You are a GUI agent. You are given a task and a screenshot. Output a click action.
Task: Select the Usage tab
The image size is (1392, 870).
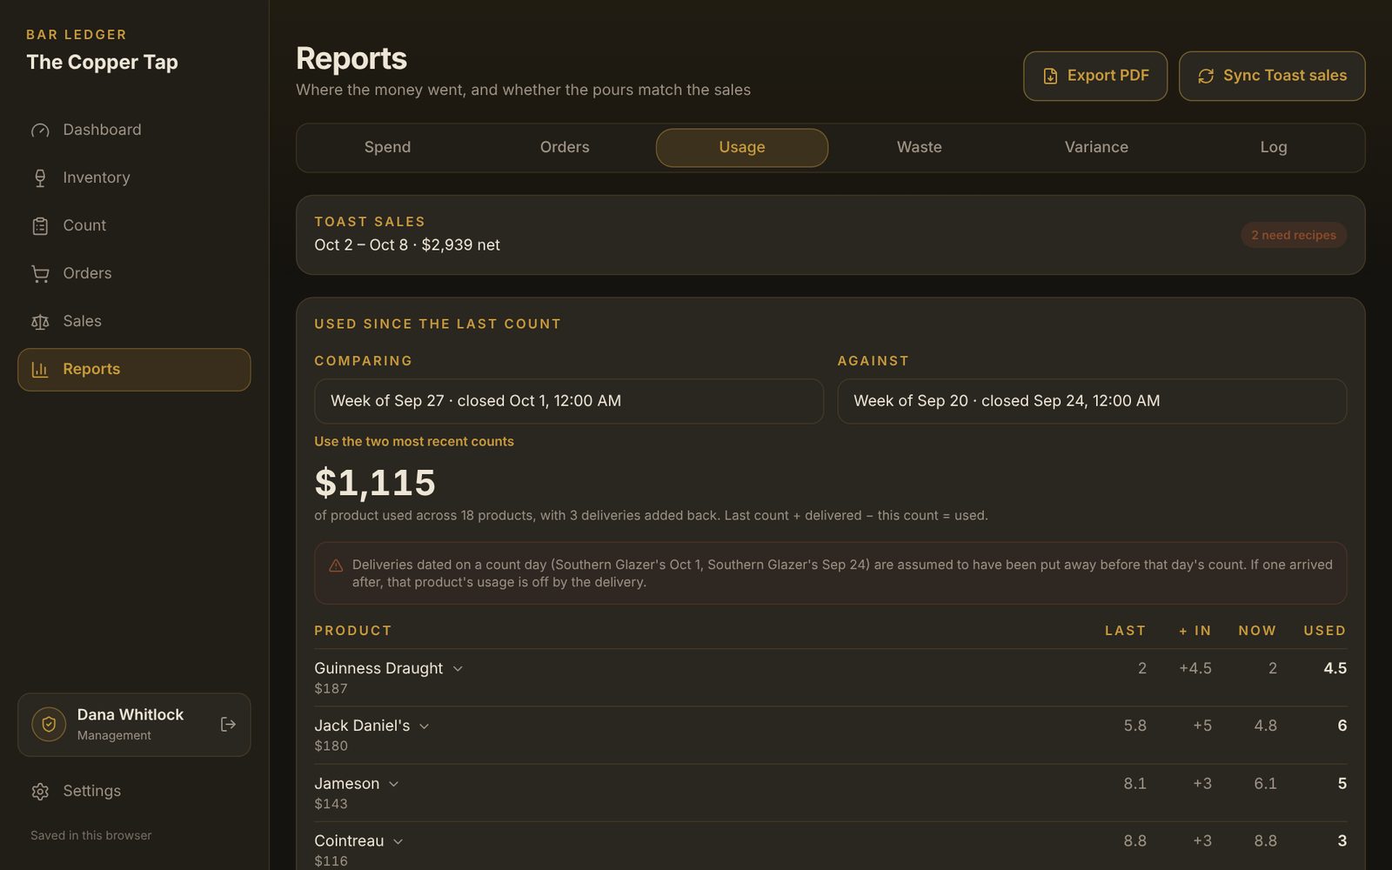click(742, 147)
